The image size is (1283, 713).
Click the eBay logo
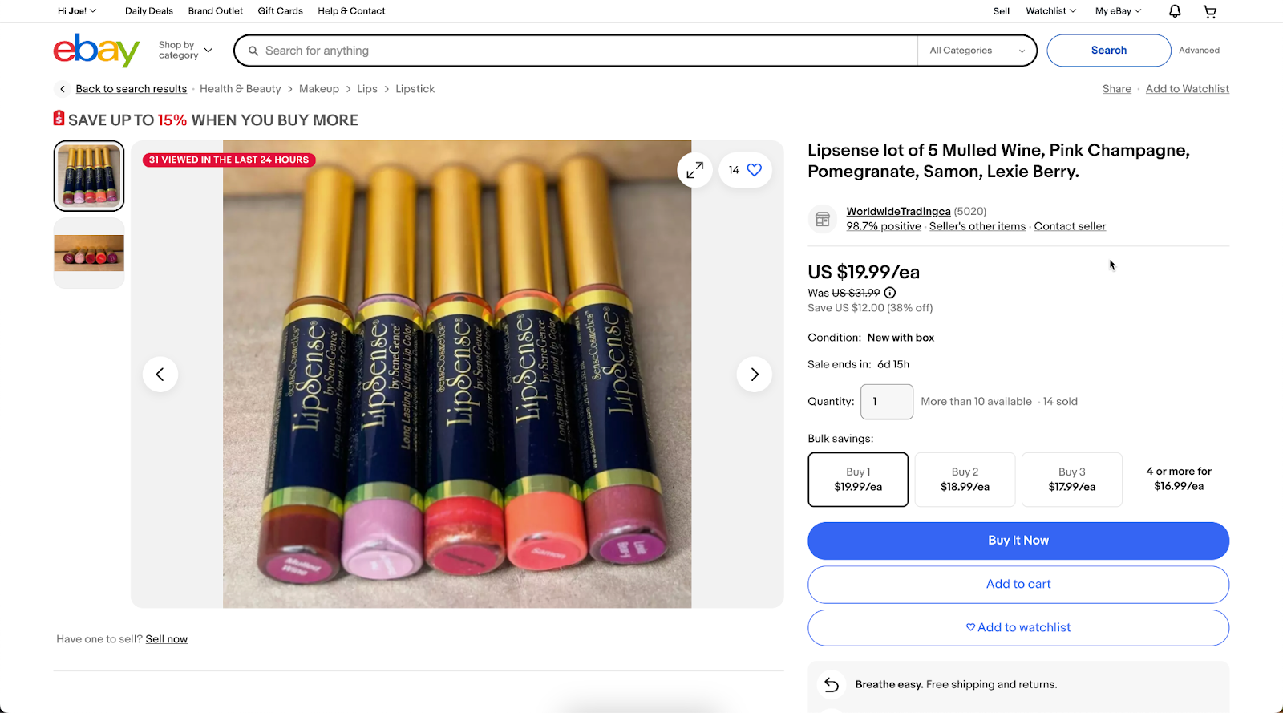[x=95, y=50]
